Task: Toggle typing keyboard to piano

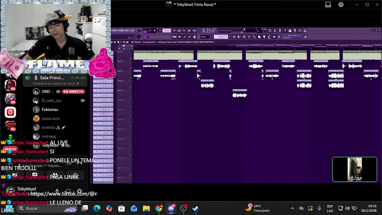Action: 175,37
